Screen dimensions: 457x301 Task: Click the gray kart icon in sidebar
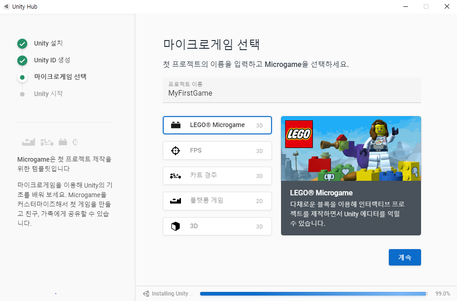(x=47, y=142)
